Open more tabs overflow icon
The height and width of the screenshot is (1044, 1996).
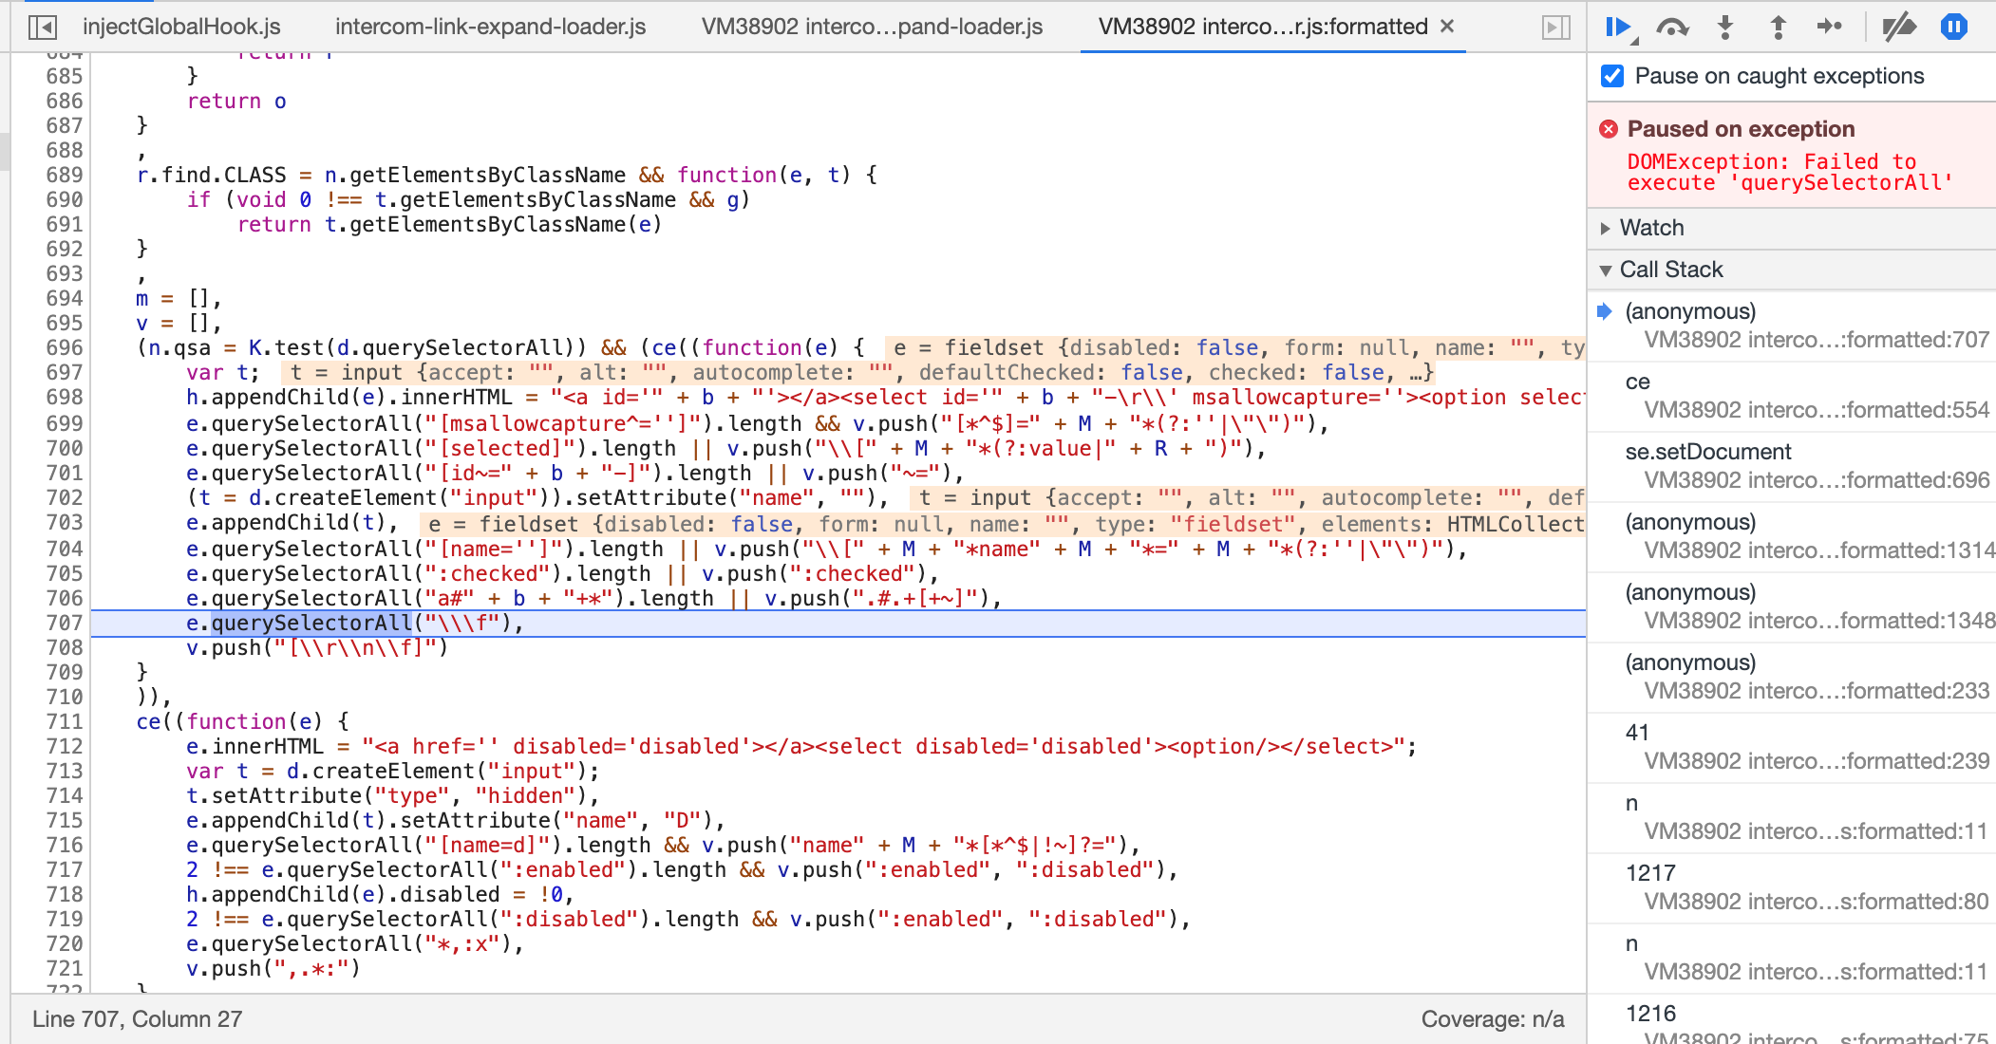(x=1554, y=28)
